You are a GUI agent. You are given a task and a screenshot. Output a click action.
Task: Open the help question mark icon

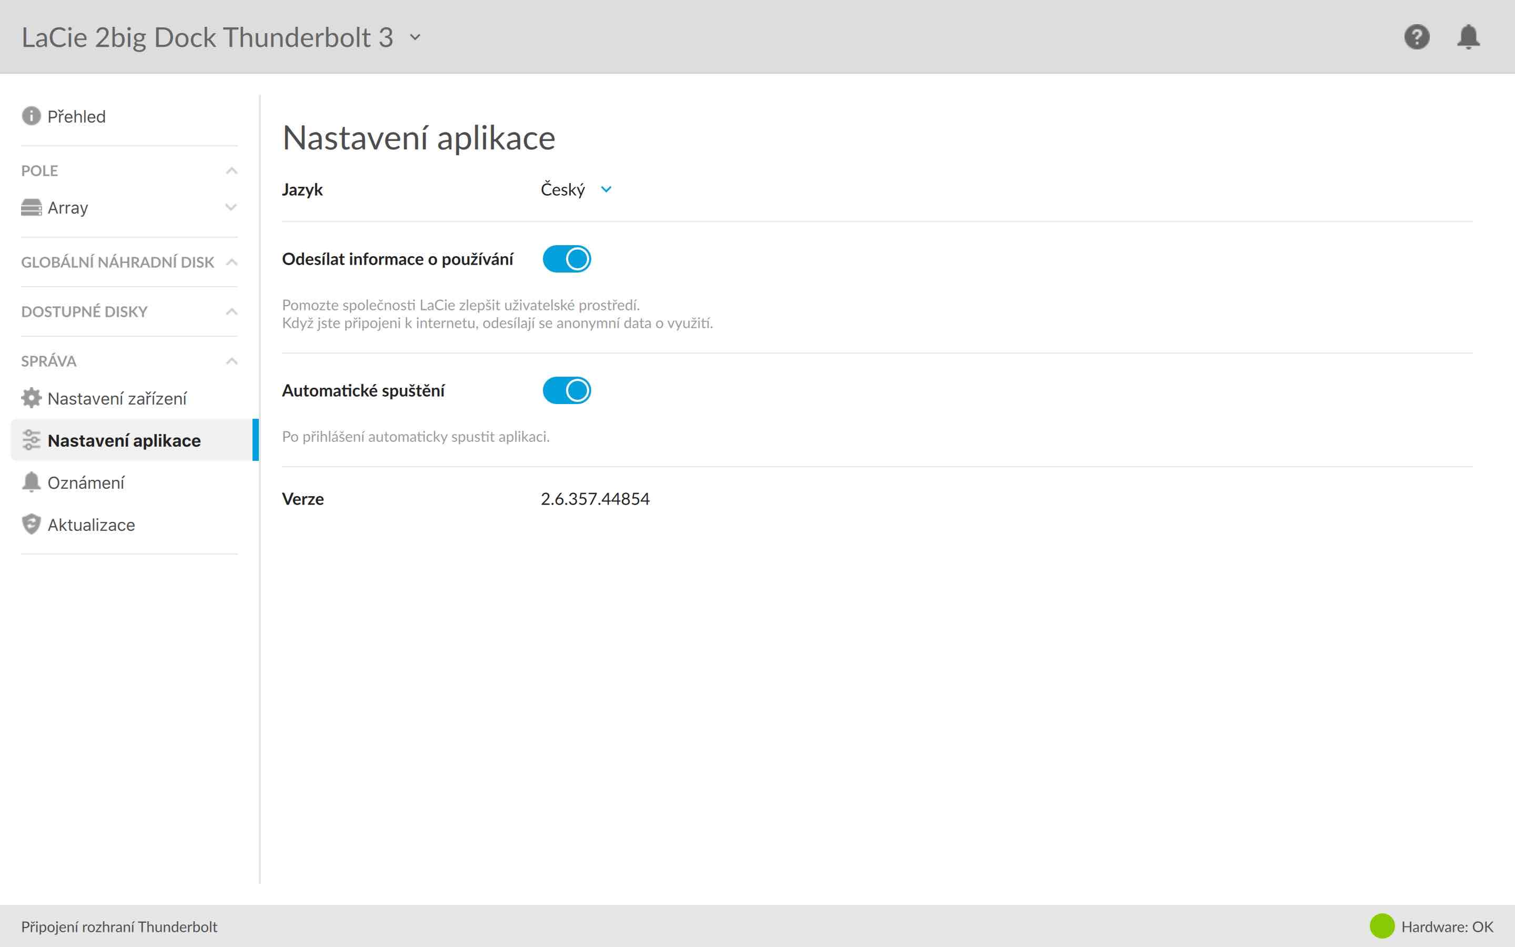point(1416,37)
